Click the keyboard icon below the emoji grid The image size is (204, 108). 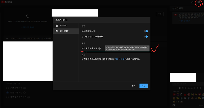tap(174, 105)
